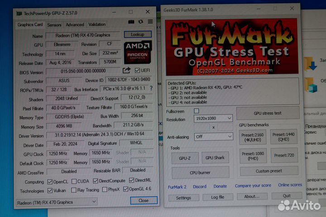Switch to the Graphics Card tab
The height and width of the screenshot is (217, 326).
(30, 24)
